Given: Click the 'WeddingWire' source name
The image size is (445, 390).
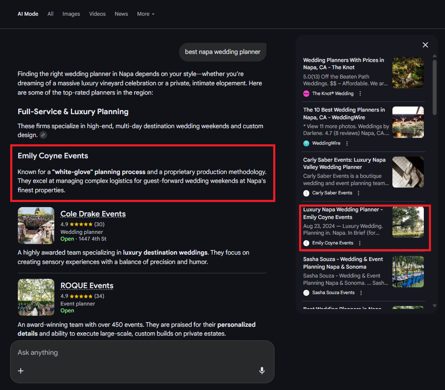Looking at the screenshot, I should point(326,143).
